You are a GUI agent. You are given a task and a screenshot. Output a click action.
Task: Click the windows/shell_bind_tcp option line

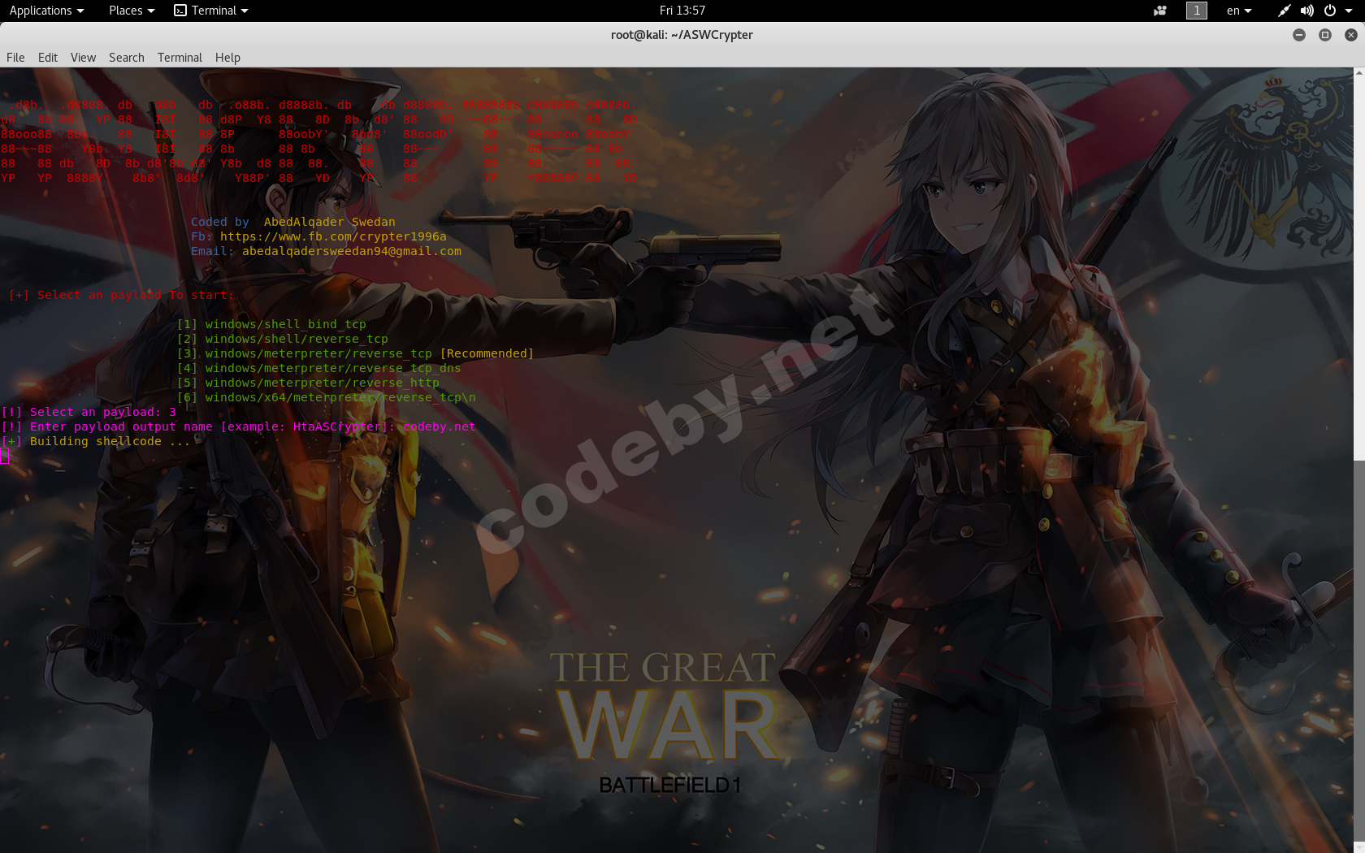coord(271,324)
